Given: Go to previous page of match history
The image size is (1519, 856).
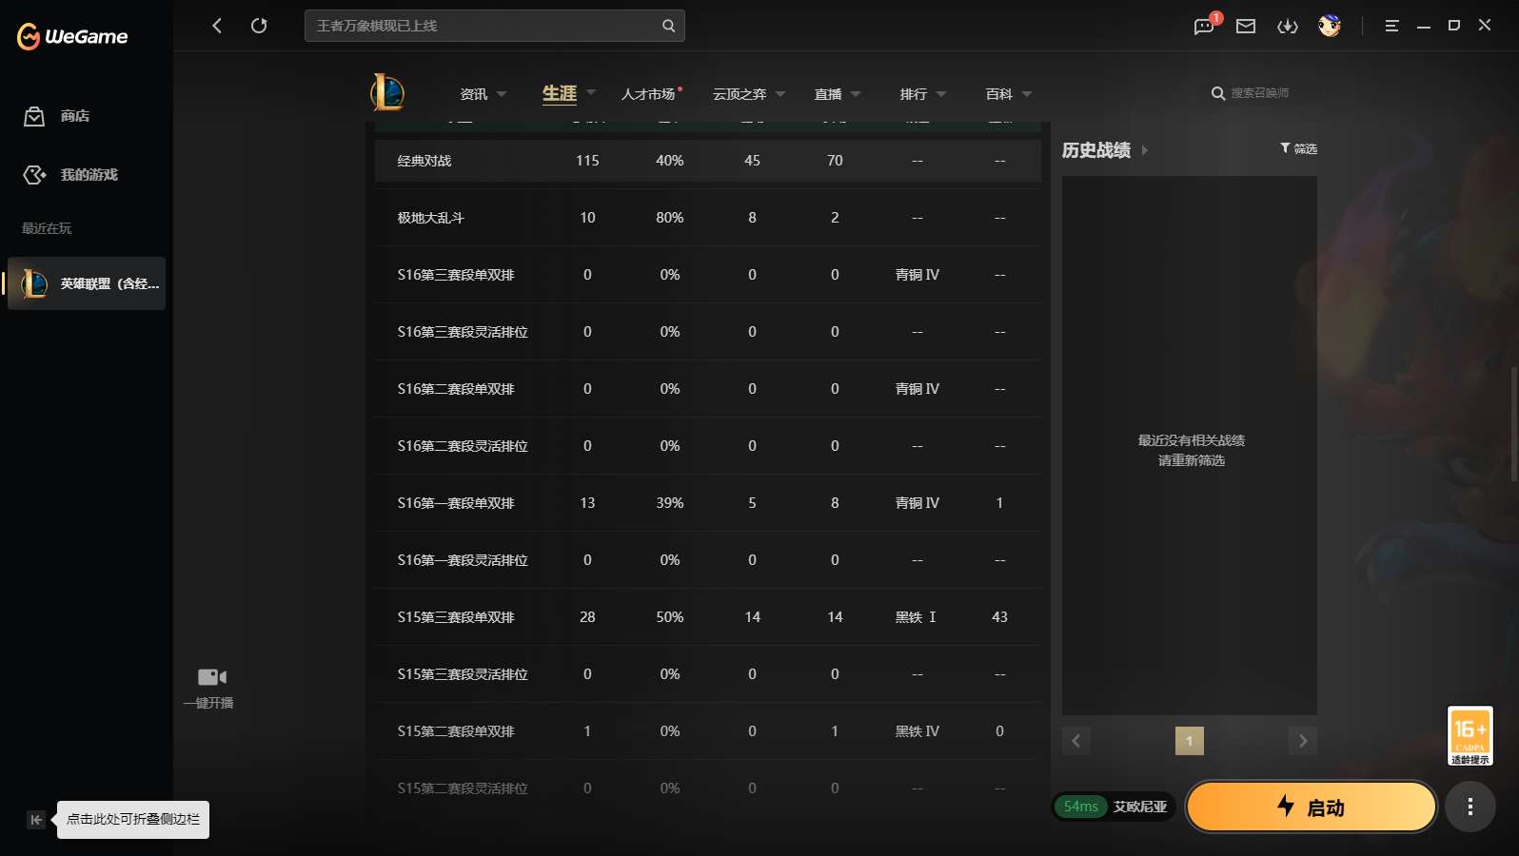Looking at the screenshot, I should [1076, 741].
